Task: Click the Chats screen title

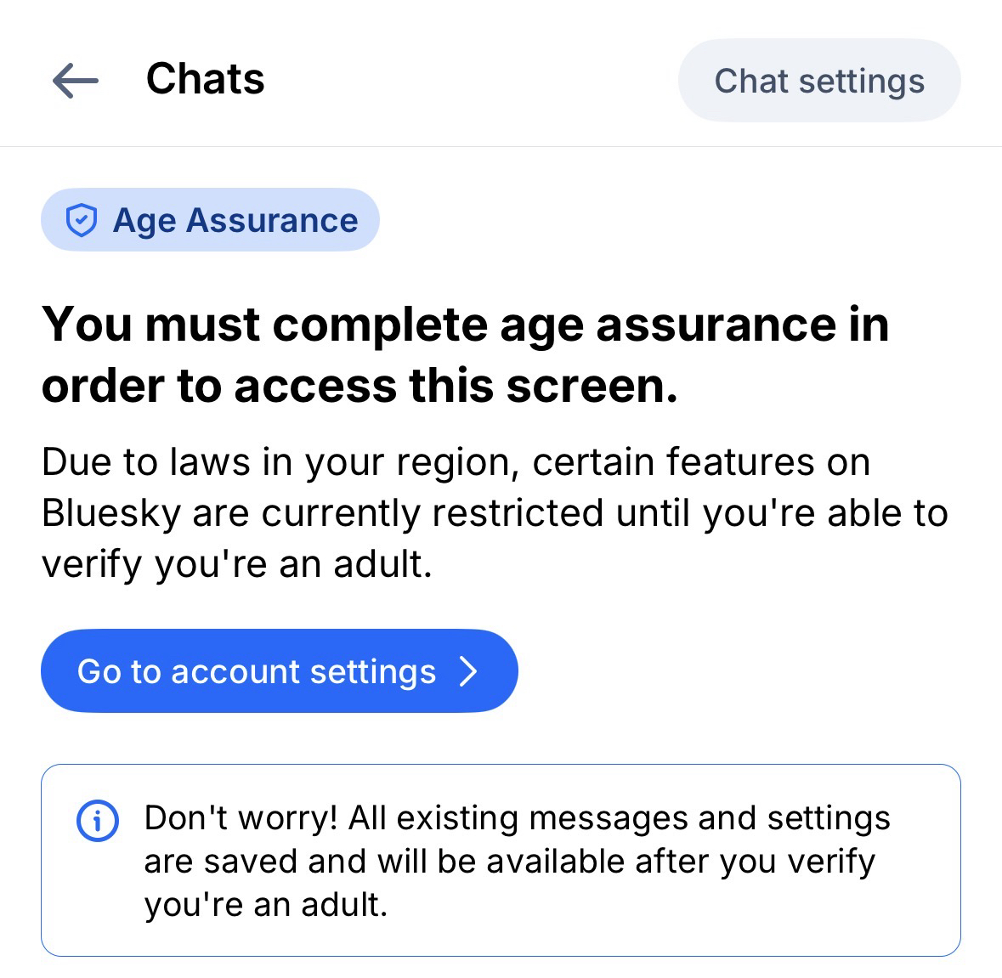Action: [205, 79]
